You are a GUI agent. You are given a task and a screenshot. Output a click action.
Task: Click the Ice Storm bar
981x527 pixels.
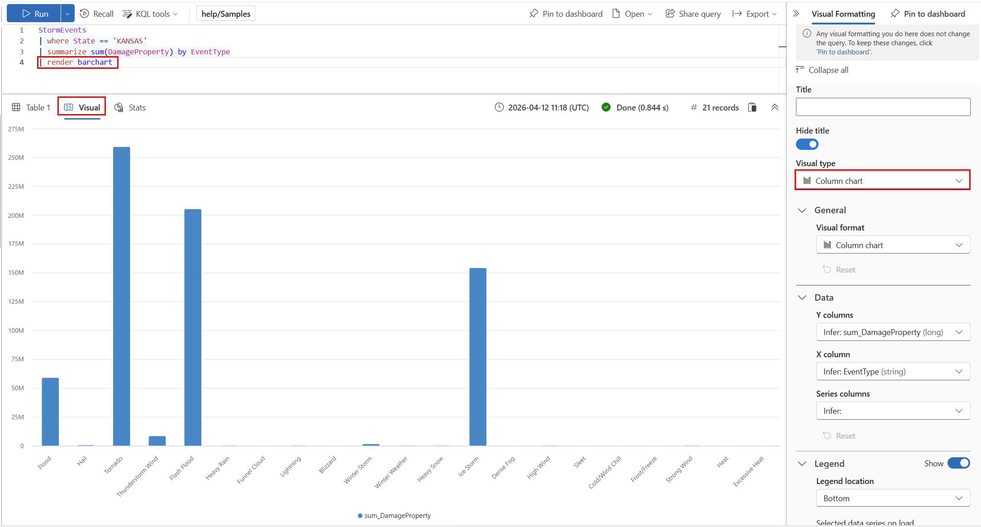click(478, 357)
